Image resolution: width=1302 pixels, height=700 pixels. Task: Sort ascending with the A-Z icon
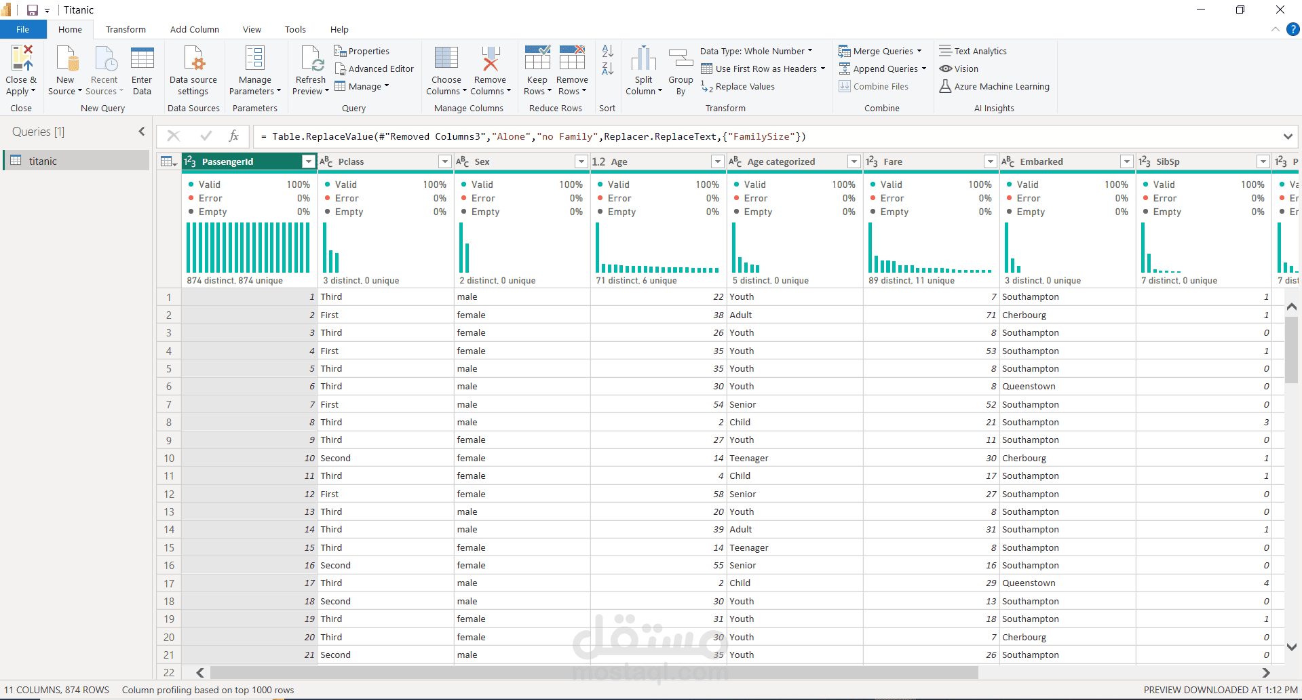(608, 51)
